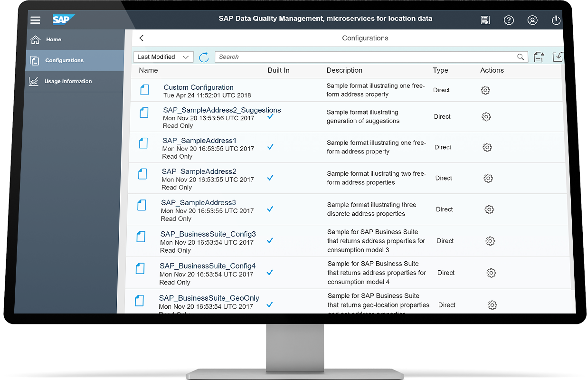The height and width of the screenshot is (380, 587).
Task: Navigate back using the back arrow
Action: [x=142, y=38]
